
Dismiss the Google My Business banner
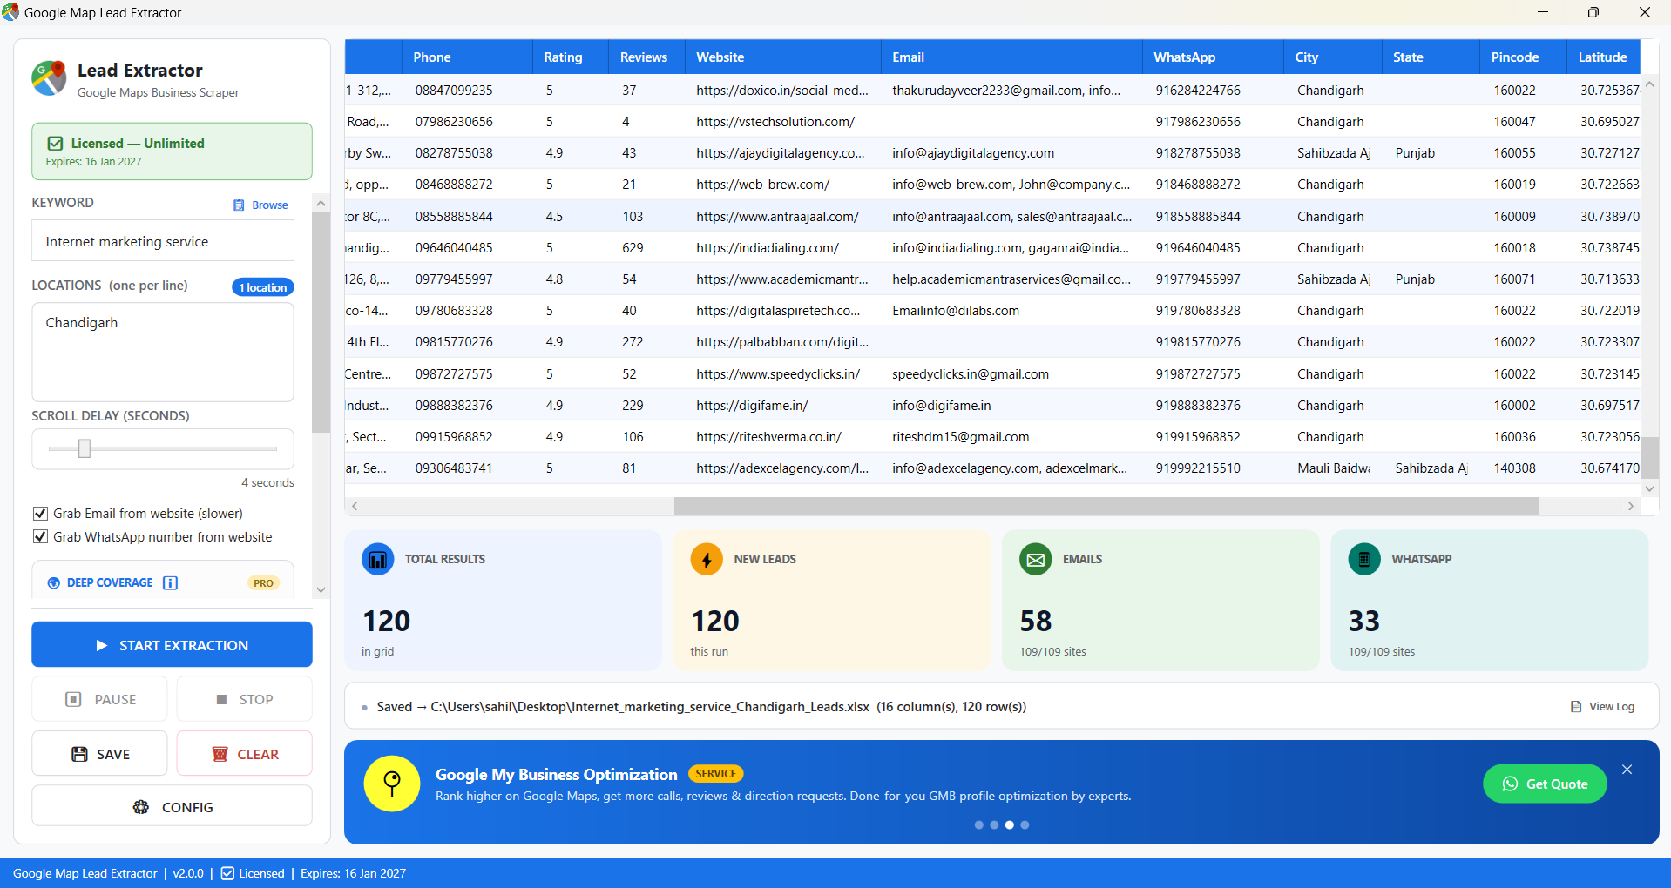click(1627, 770)
